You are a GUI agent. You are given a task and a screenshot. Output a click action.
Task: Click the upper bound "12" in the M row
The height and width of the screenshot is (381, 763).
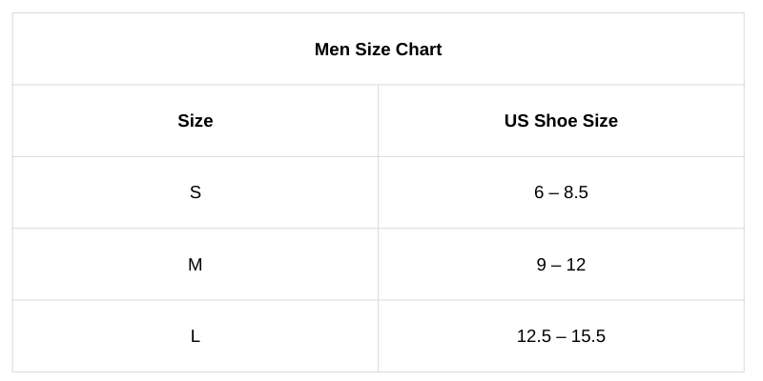tap(576, 265)
